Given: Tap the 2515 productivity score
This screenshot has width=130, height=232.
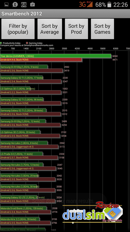Looking at the screenshot, I should click(x=65, y=111).
